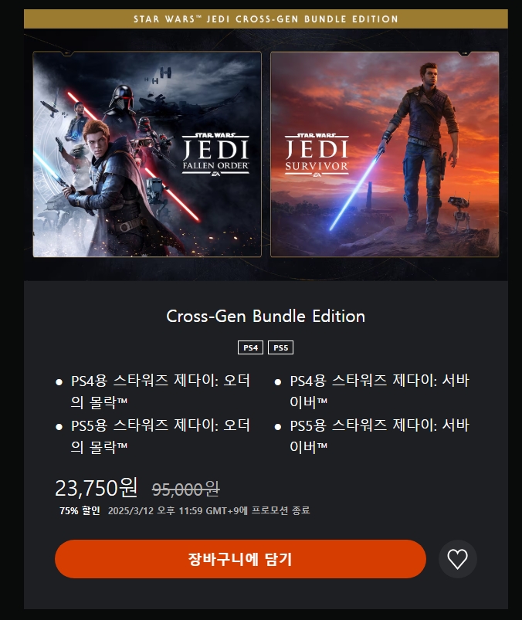Click the discounted 23,750원 price
Image resolution: width=522 pixels, height=620 pixels.
point(97,488)
